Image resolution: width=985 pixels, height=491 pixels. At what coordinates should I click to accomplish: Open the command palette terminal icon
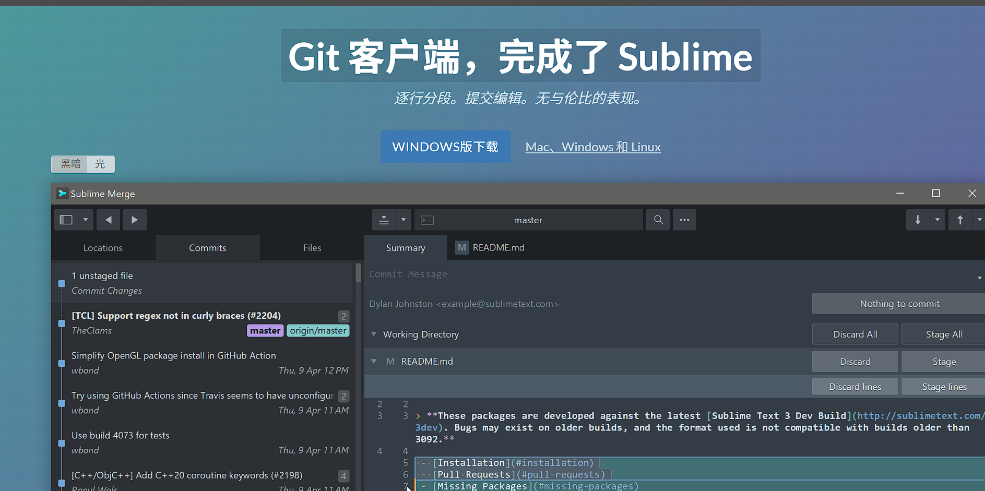coord(428,220)
